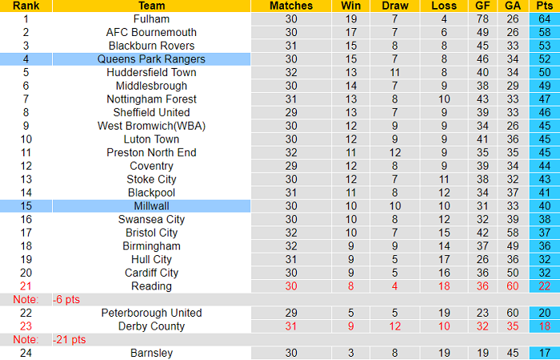
Task: Select the Win column header
Action: pos(351,6)
